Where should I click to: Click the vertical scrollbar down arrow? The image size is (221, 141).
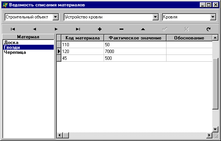pyautogui.click(x=215, y=129)
